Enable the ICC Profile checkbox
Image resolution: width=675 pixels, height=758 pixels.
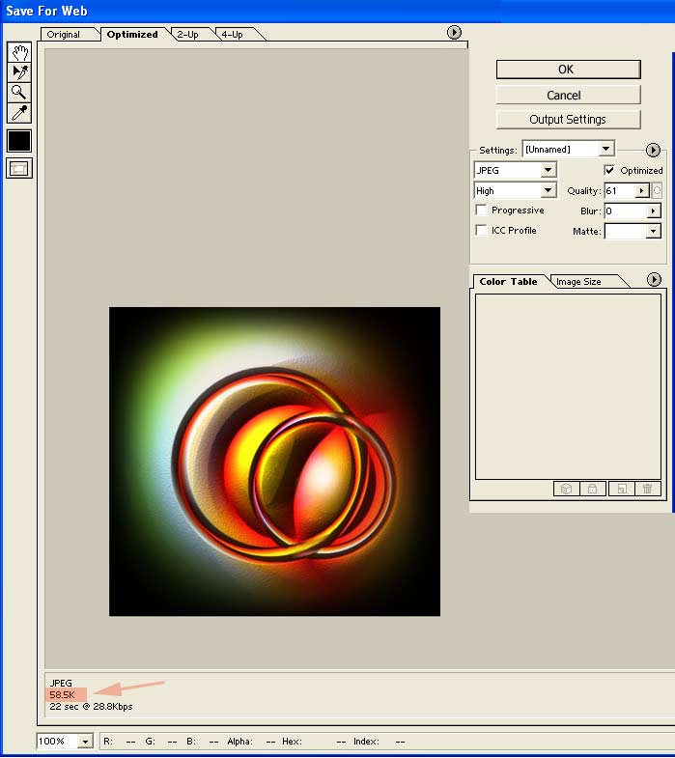pos(481,230)
